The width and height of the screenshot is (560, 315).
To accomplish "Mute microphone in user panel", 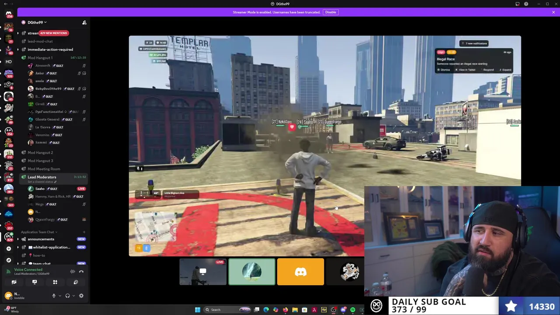I will point(54,296).
